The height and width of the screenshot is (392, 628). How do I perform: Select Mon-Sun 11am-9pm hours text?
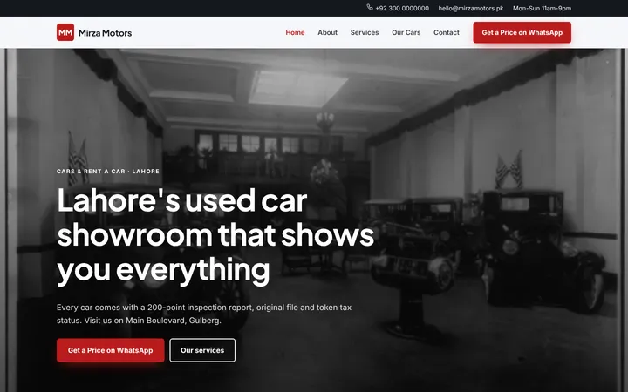(542, 8)
